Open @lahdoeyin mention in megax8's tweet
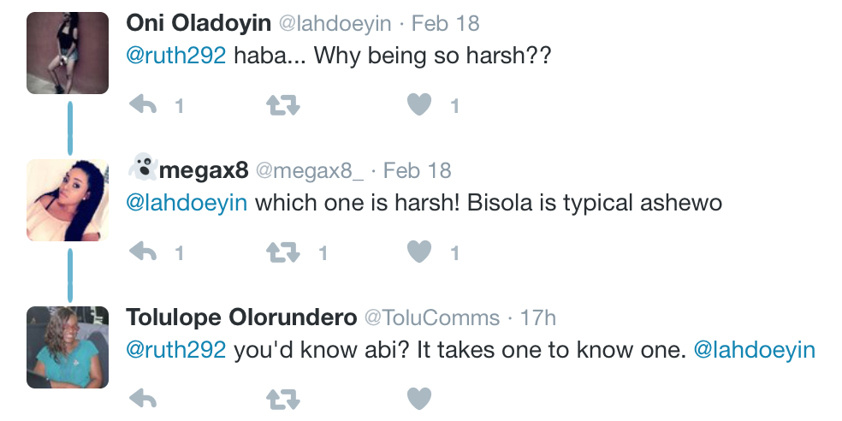The height and width of the screenshot is (421, 842). coord(187,203)
